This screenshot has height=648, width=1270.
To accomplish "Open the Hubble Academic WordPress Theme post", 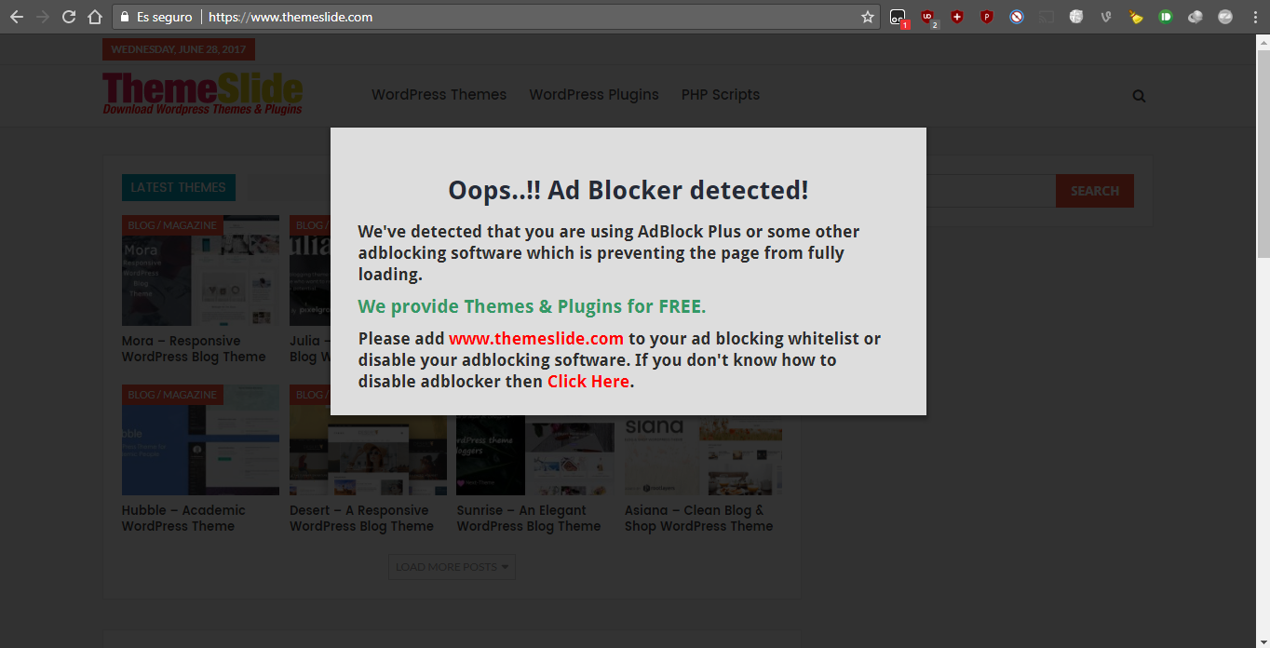I will pyautogui.click(x=183, y=519).
